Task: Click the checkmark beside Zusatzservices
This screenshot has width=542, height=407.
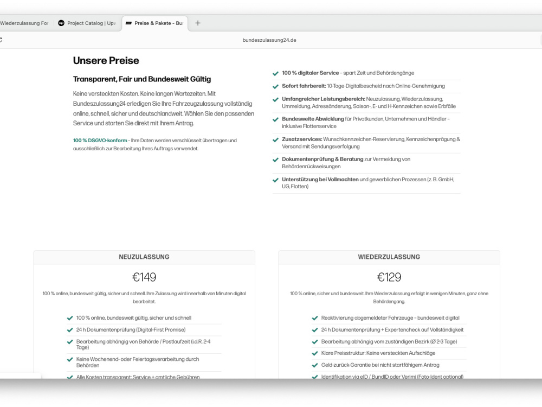Action: pos(275,140)
